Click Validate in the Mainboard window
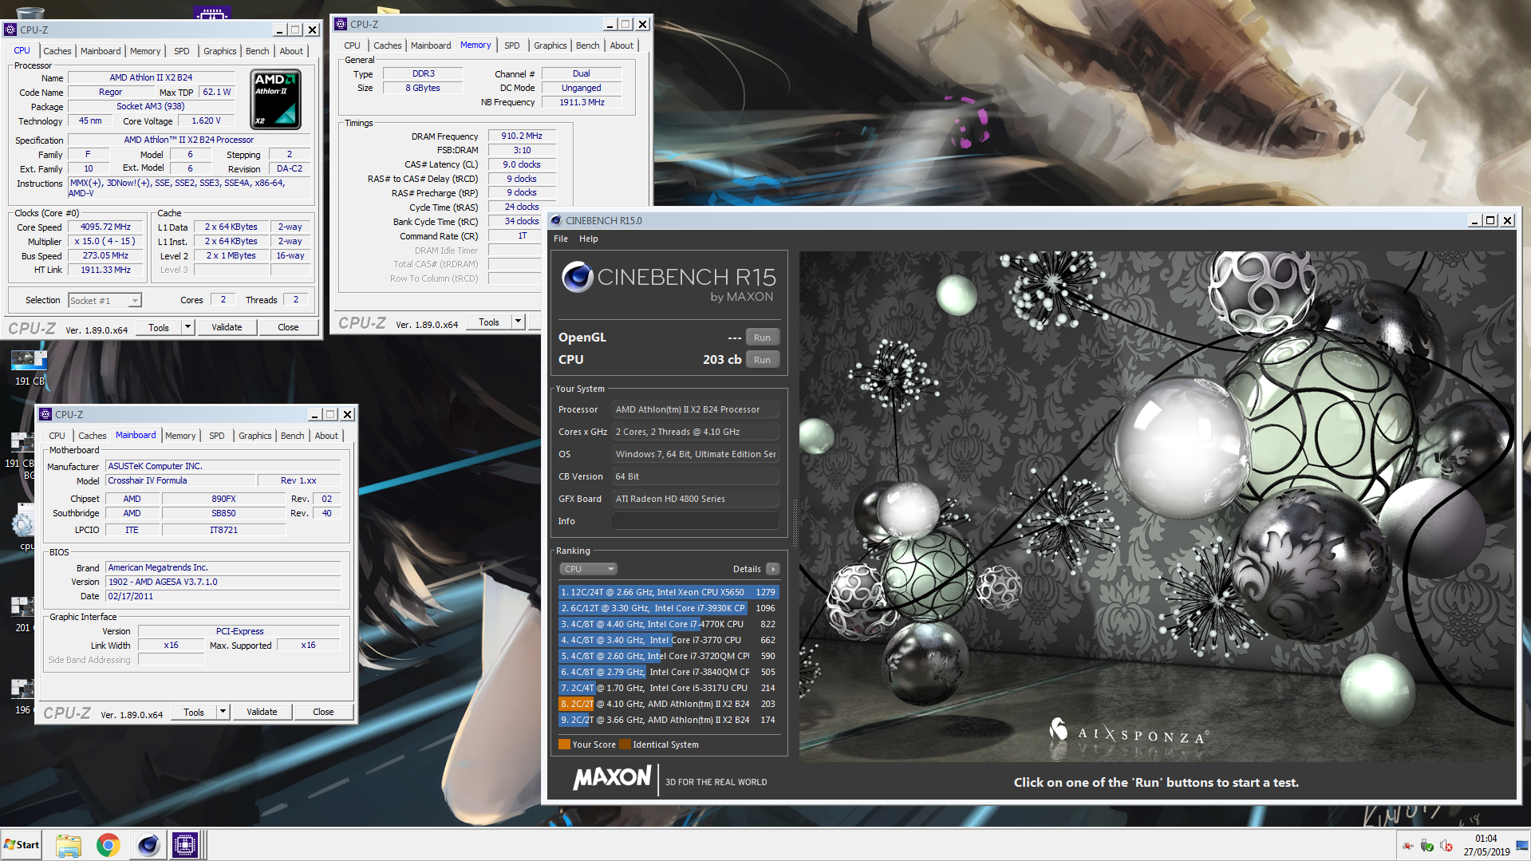The height and width of the screenshot is (861, 1531). (x=262, y=712)
